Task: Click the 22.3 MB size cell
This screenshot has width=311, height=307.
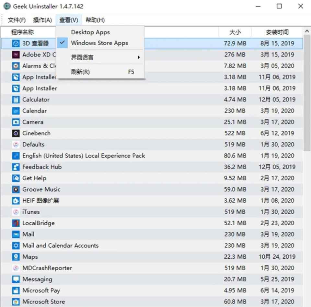Action: click(235, 257)
